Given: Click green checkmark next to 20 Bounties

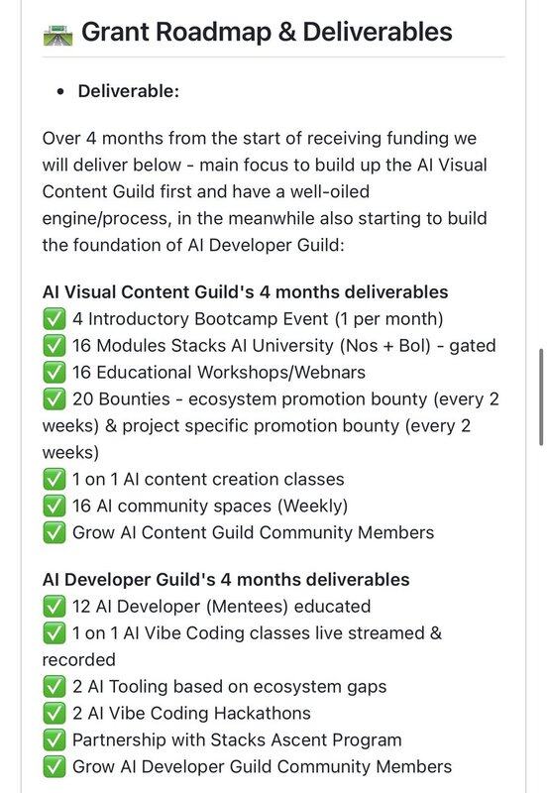Looking at the screenshot, I should (x=55, y=399).
